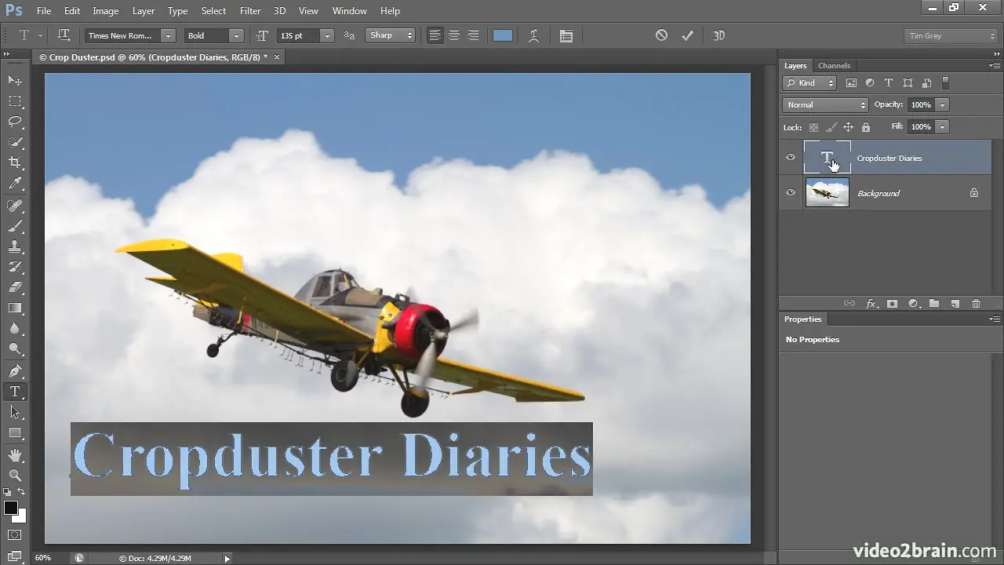1004x565 pixels.
Task: Toggle Character and Paragraph panels
Action: tap(566, 35)
